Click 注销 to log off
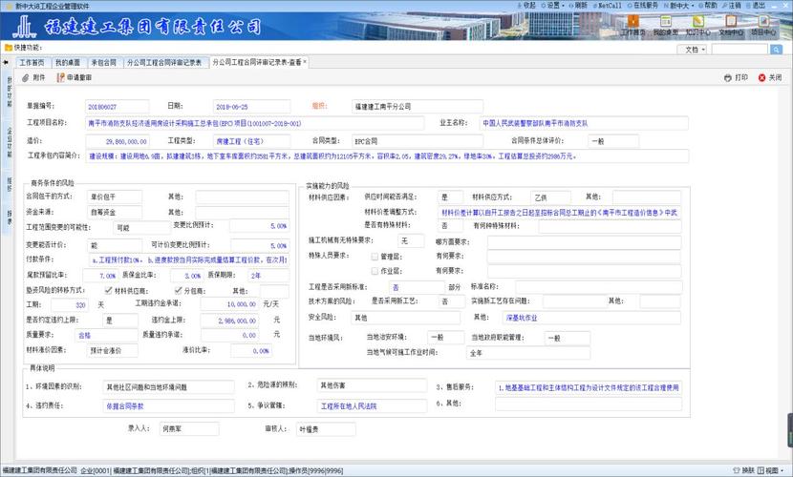 pos(732,5)
